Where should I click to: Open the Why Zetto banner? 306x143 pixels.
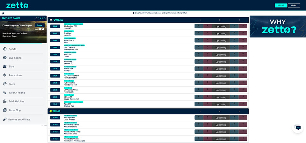278,27
